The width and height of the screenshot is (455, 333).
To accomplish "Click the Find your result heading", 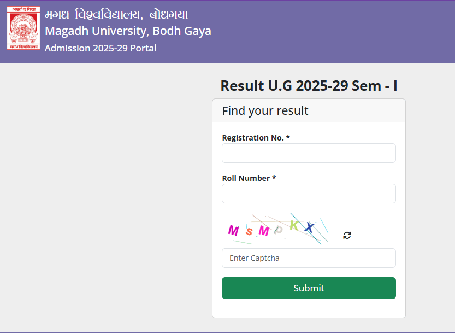I will 265,110.
